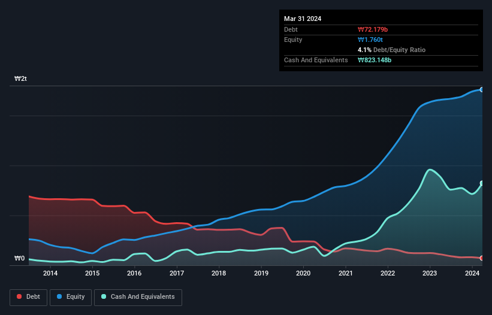Click the teal Cash legend dot
The height and width of the screenshot is (315, 492).
pyautogui.click(x=104, y=296)
